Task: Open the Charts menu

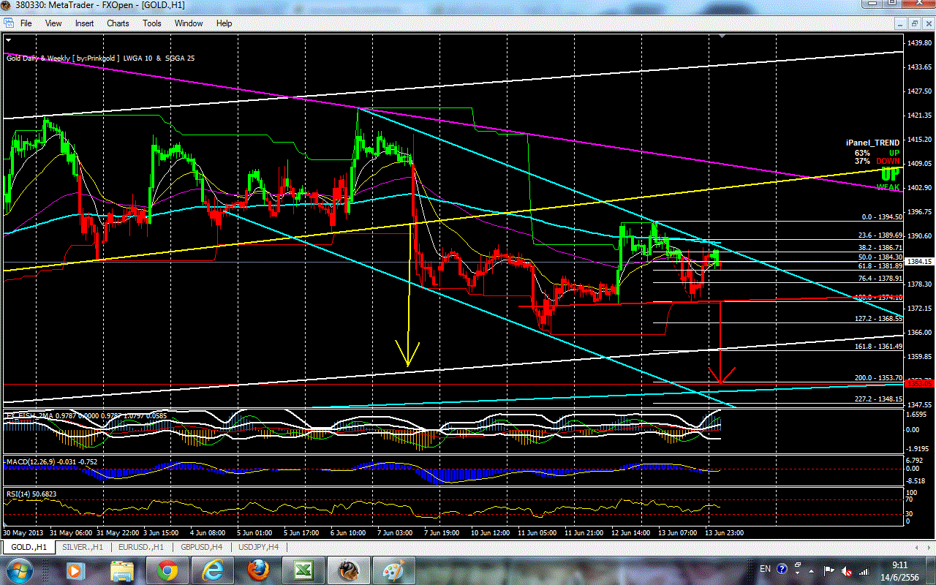Action: 118,23
